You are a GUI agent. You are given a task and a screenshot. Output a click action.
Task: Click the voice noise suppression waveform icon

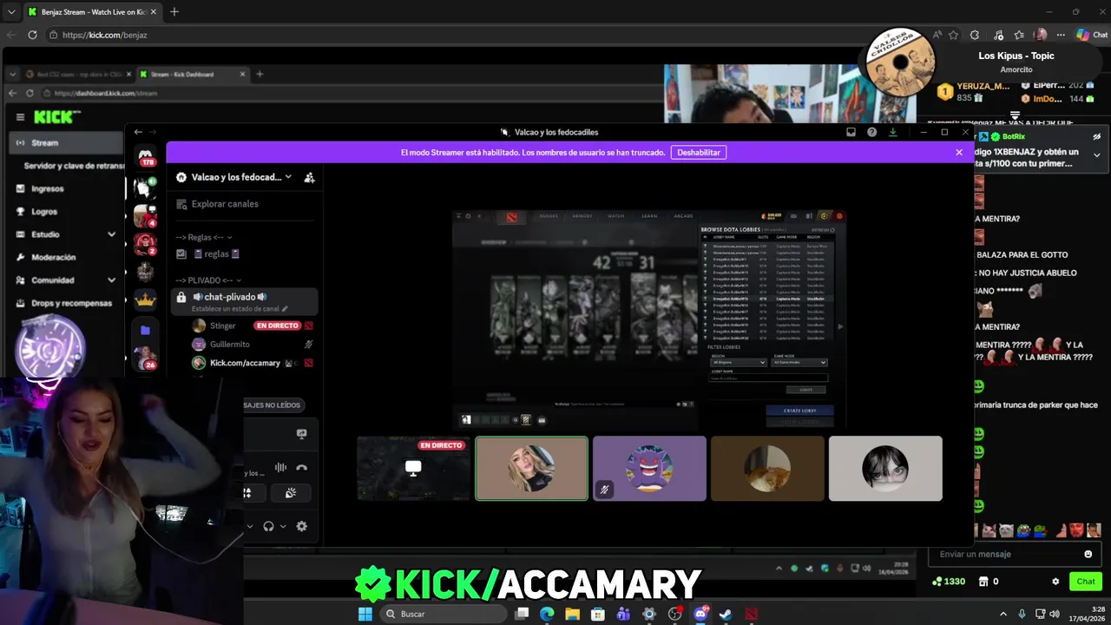(x=280, y=467)
